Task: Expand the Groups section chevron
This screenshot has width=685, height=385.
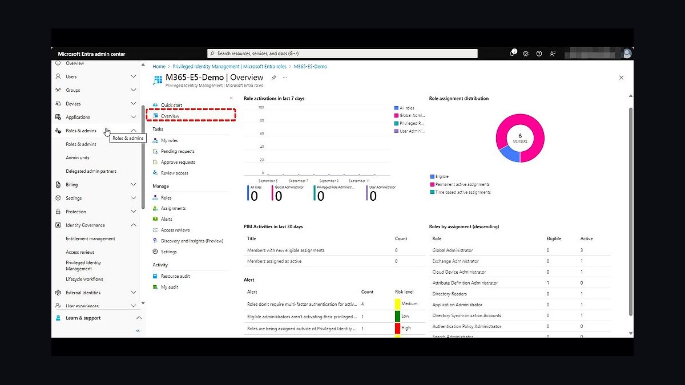Action: coord(134,90)
